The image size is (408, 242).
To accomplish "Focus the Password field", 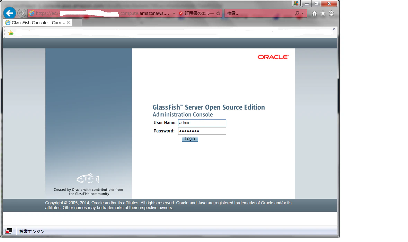I will coord(202,131).
